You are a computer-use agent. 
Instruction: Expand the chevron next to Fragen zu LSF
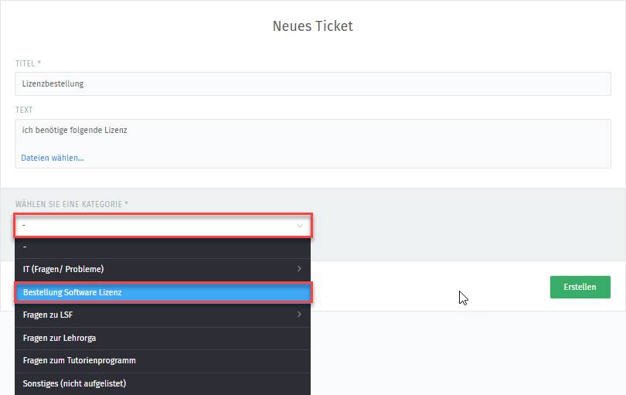click(299, 315)
